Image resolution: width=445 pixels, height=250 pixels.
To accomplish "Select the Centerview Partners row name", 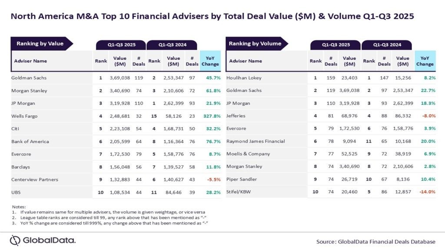I will (x=35, y=180).
